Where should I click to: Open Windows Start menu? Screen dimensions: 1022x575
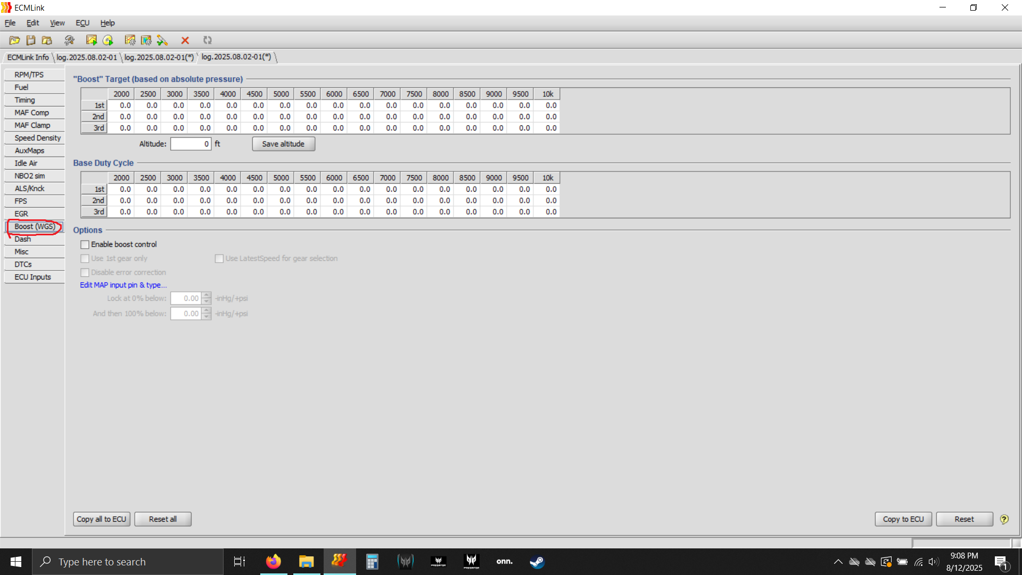pyautogui.click(x=16, y=562)
